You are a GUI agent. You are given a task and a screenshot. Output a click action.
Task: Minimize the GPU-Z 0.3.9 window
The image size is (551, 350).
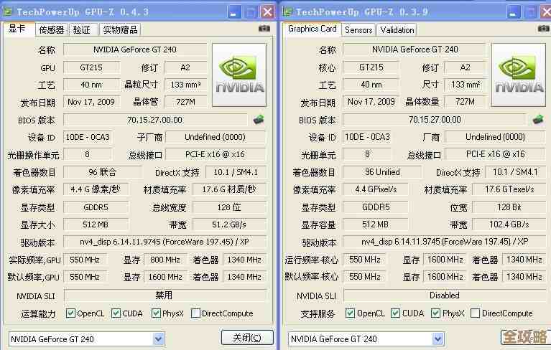coord(514,12)
